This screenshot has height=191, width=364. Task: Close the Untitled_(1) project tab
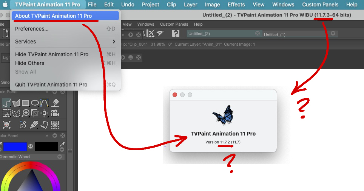click(333, 34)
